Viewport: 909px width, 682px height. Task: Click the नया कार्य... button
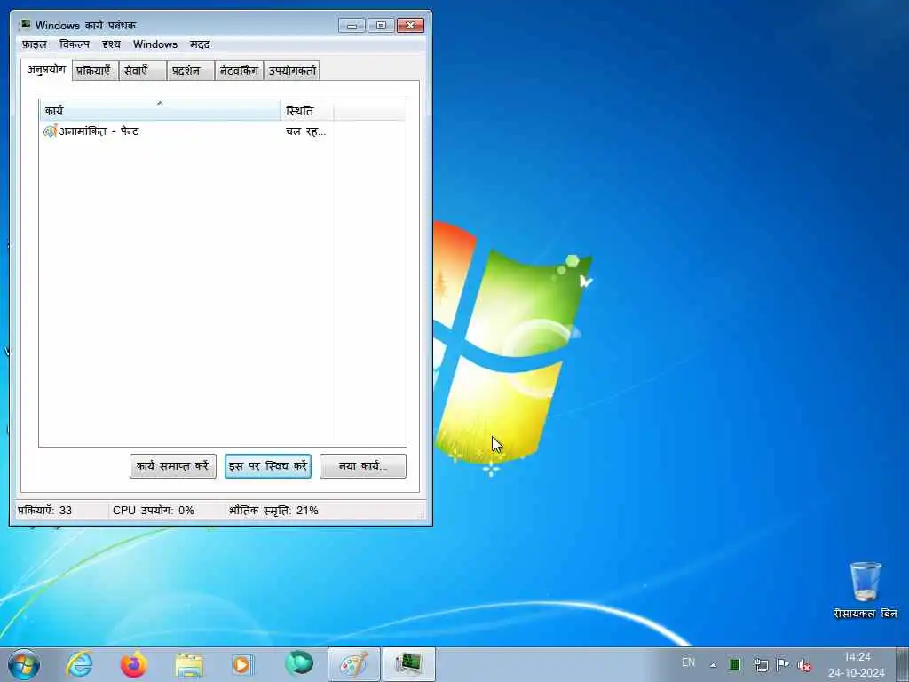363,466
